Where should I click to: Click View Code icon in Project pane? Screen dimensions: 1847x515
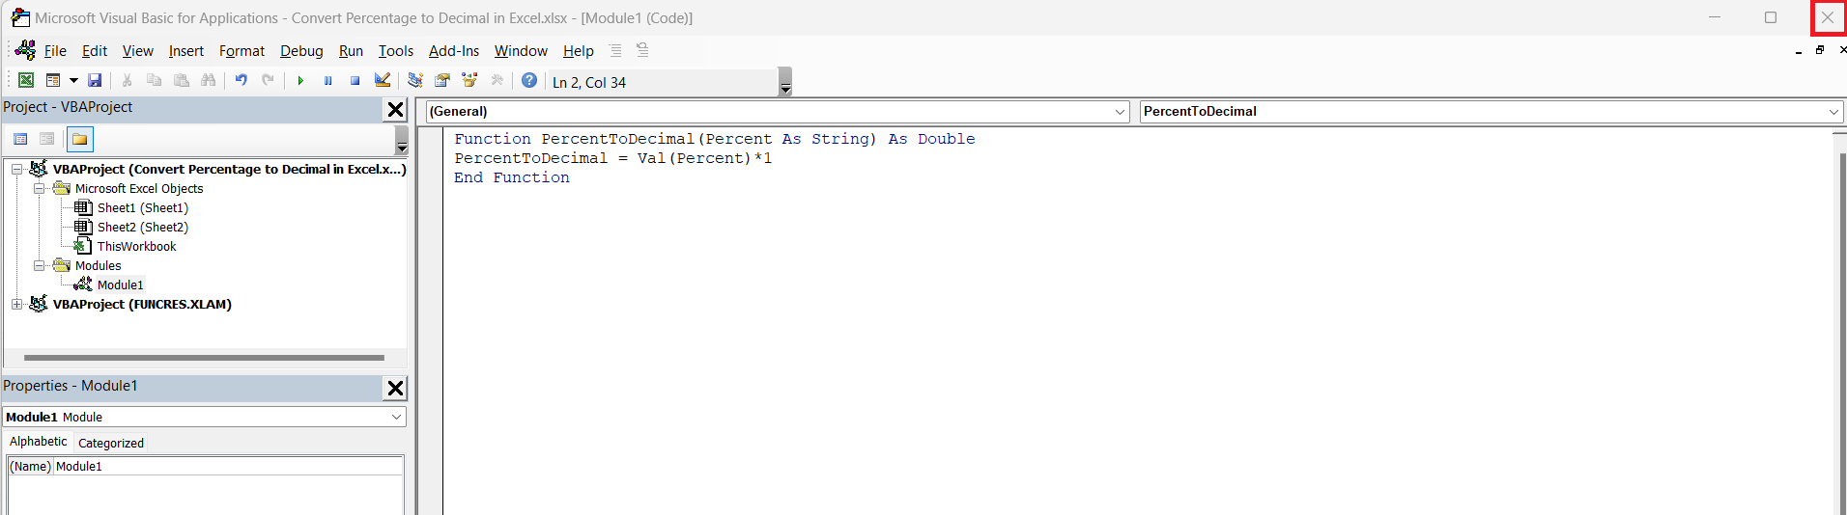click(20, 139)
